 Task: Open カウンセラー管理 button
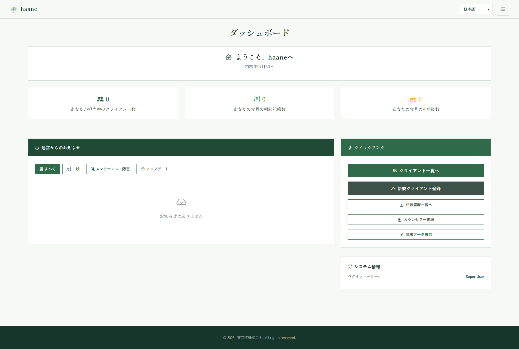point(416,220)
